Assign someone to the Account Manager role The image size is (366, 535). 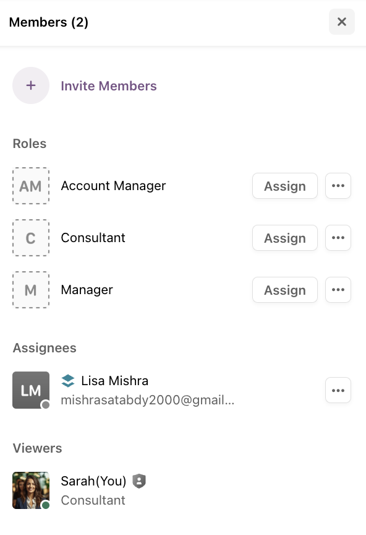(x=285, y=186)
